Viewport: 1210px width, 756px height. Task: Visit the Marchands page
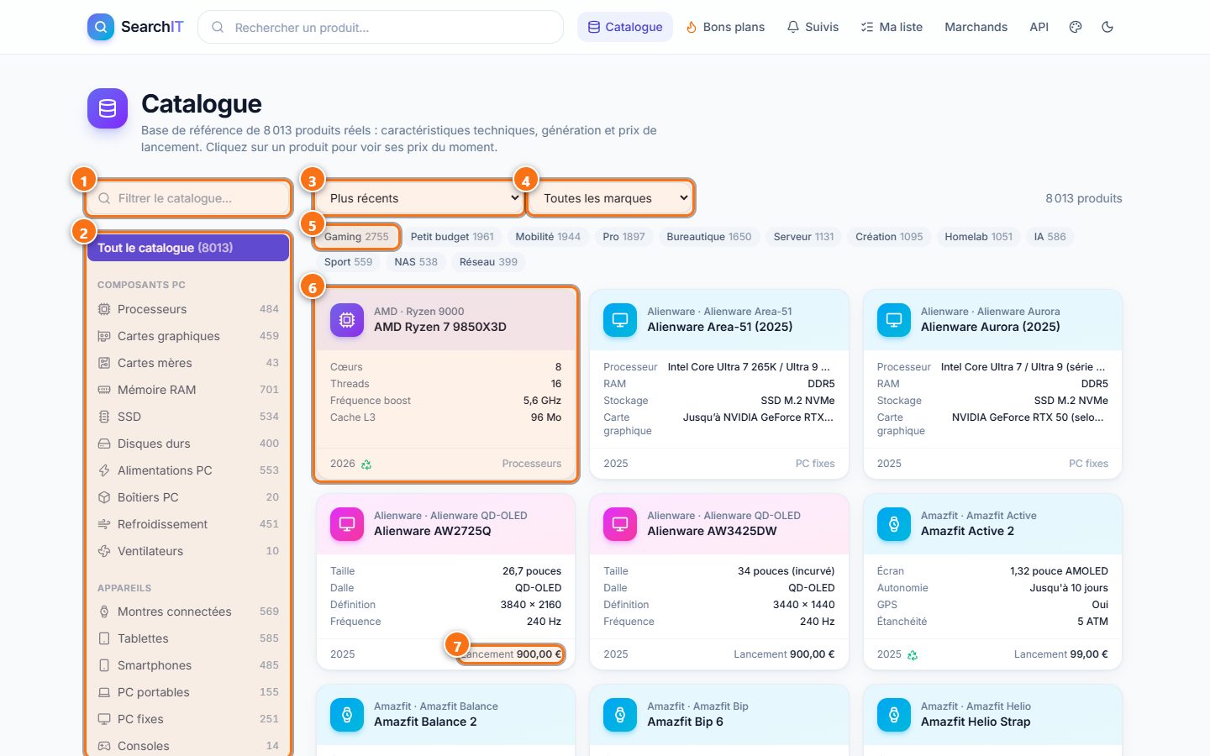click(x=976, y=27)
